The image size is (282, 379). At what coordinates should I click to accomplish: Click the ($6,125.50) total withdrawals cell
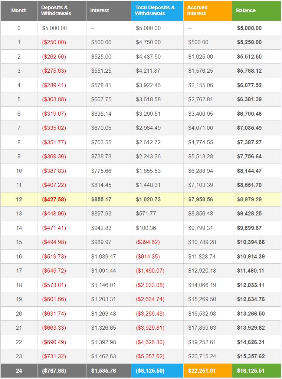coord(150,370)
